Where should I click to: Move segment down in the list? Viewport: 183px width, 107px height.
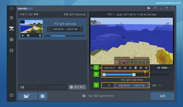[x=33, y=87]
